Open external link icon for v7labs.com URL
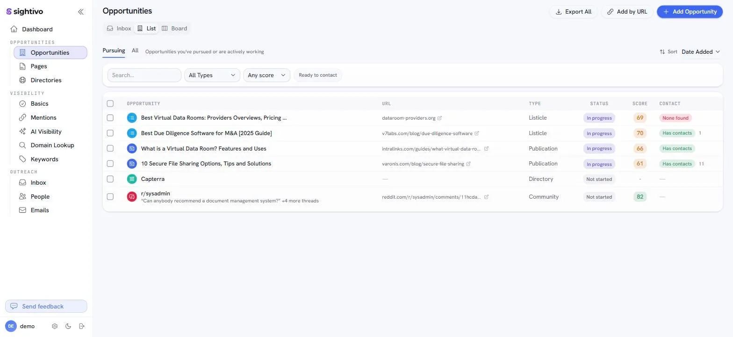The height and width of the screenshot is (337, 733). point(477,133)
